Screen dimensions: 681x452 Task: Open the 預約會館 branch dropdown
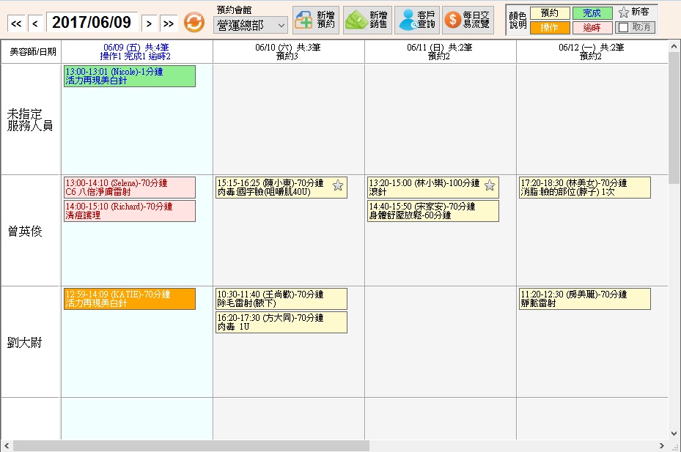coord(251,25)
